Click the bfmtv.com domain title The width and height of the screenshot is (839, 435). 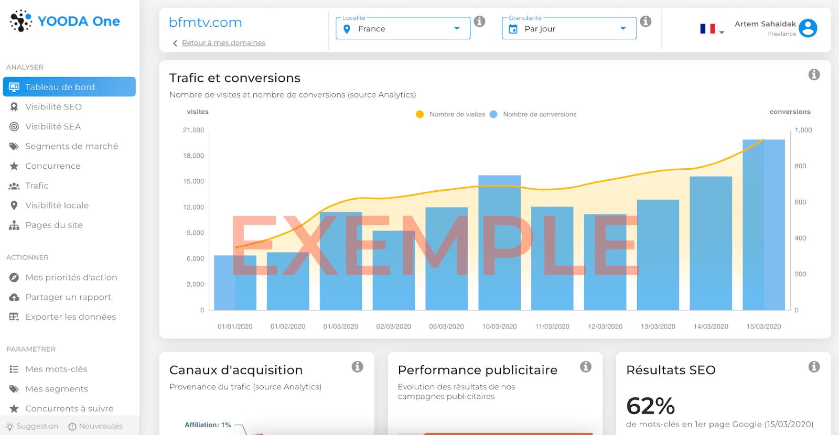coord(205,23)
